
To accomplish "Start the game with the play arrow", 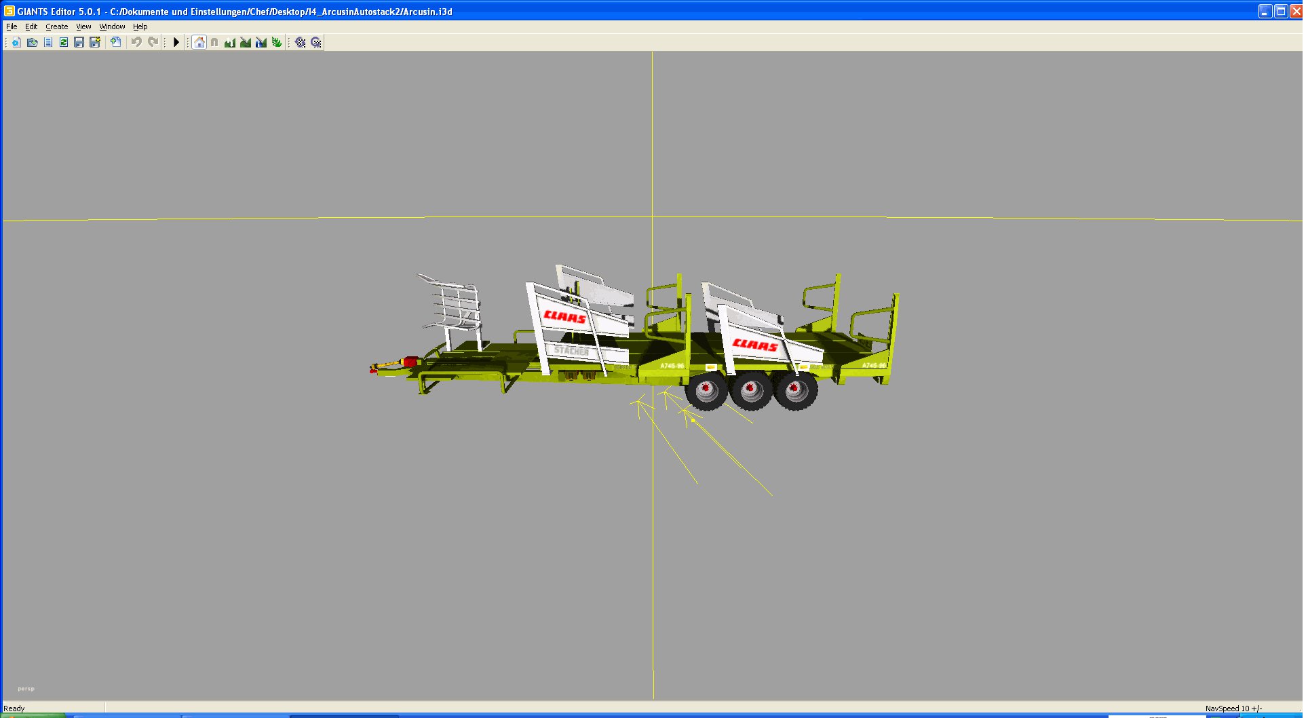I will [176, 42].
